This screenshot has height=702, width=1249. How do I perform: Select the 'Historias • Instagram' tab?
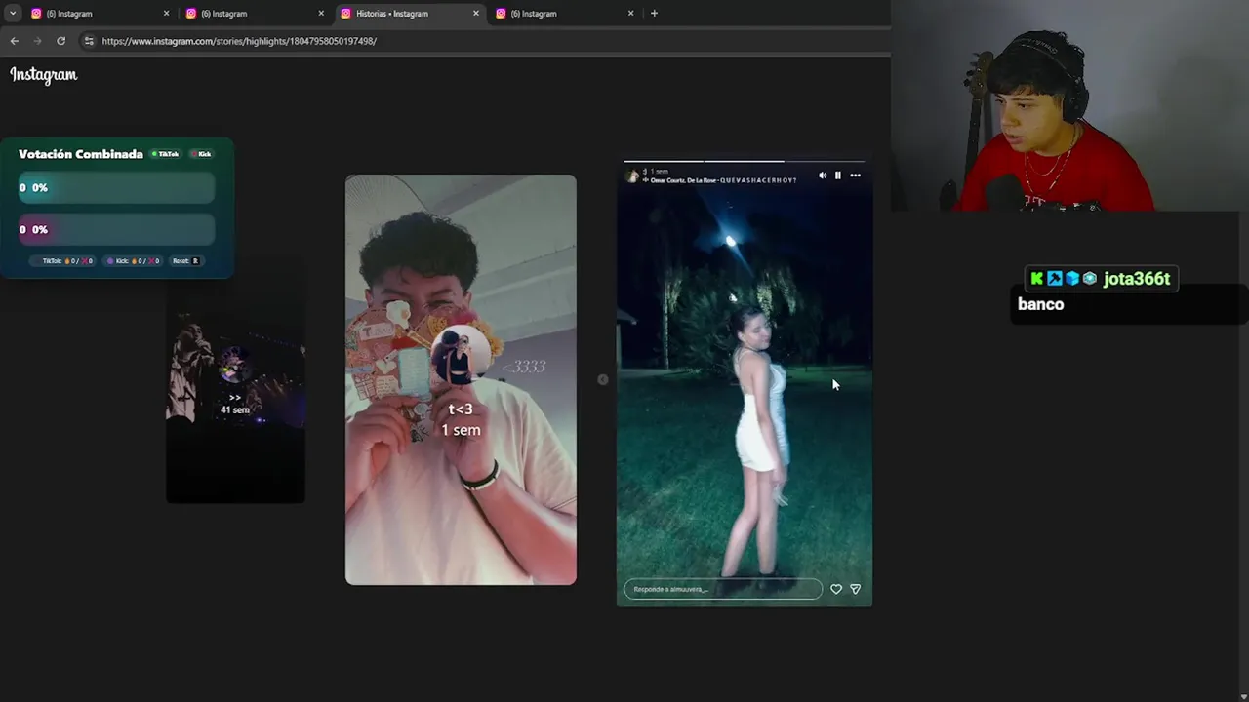(x=410, y=14)
